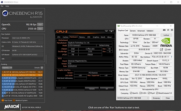Select the Mainboard tab in CPU-Z
The height and width of the screenshot is (111, 181).
[74, 37]
